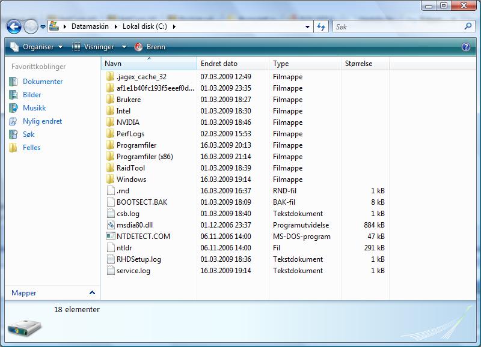This screenshot has height=347, width=481.
Task: Open Felles favorite folder
Action: click(x=31, y=147)
